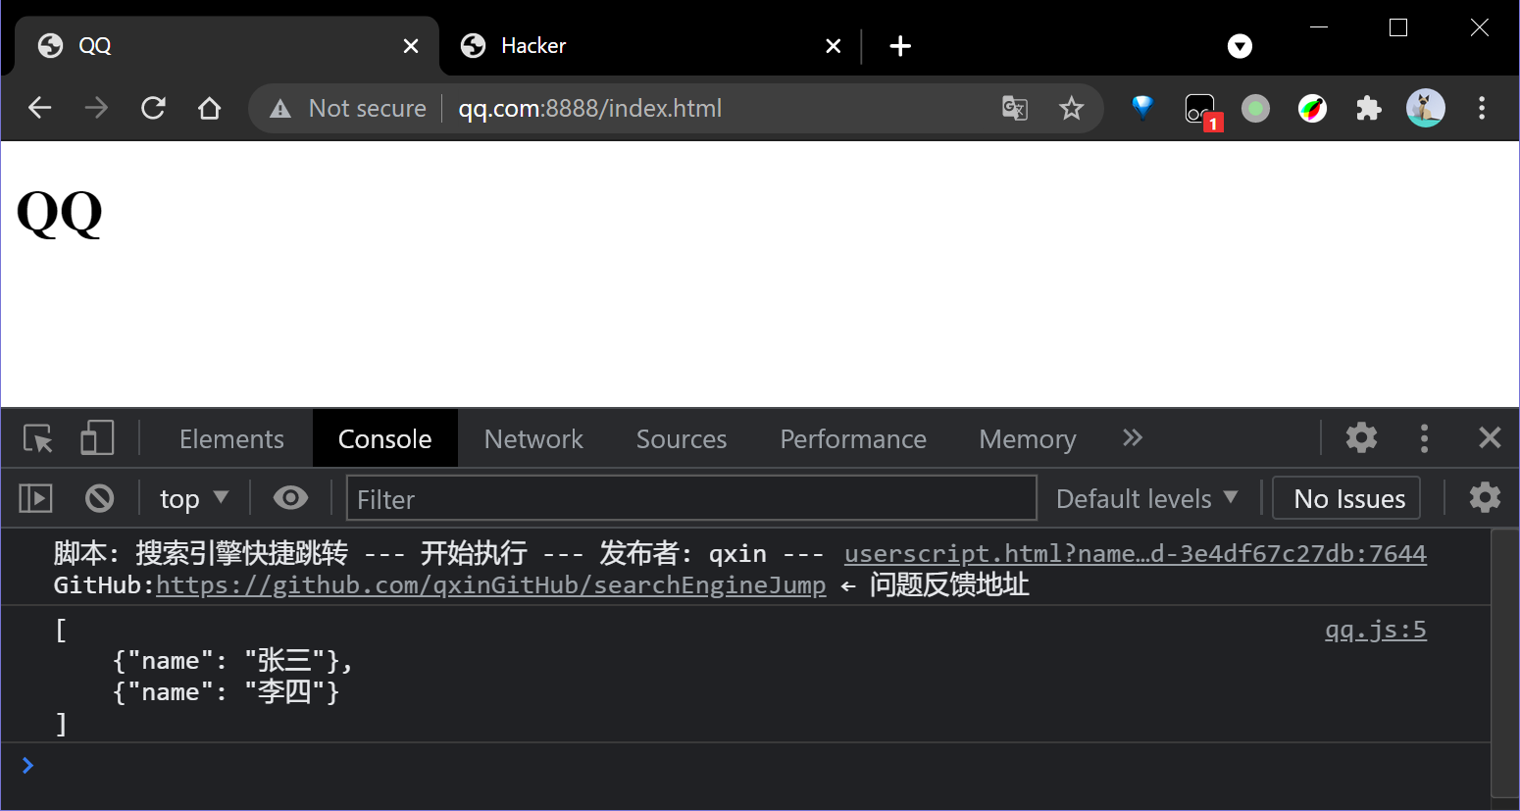The height and width of the screenshot is (811, 1520).
Task: Switch to the Hacker browser tab
Action: (x=650, y=46)
